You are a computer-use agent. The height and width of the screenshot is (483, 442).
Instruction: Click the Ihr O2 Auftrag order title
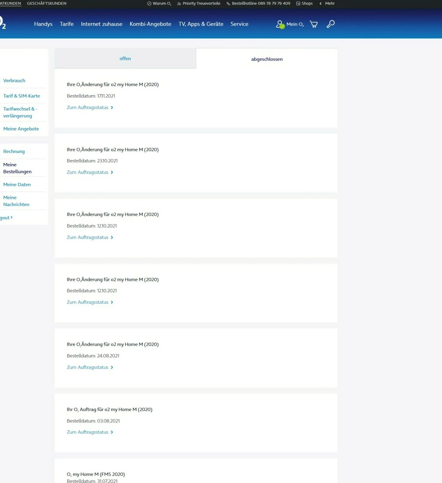[110, 410]
